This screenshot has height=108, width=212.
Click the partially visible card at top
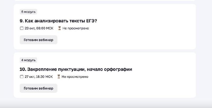106,0
